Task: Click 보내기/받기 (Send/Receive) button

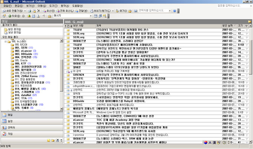Action: pyautogui.click(x=100, y=11)
